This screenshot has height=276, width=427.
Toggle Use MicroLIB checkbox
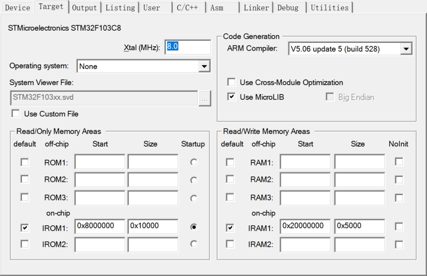[x=231, y=97]
